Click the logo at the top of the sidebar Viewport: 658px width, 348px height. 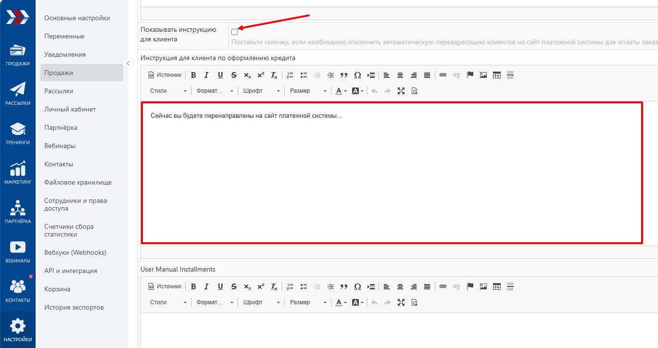click(x=17, y=17)
